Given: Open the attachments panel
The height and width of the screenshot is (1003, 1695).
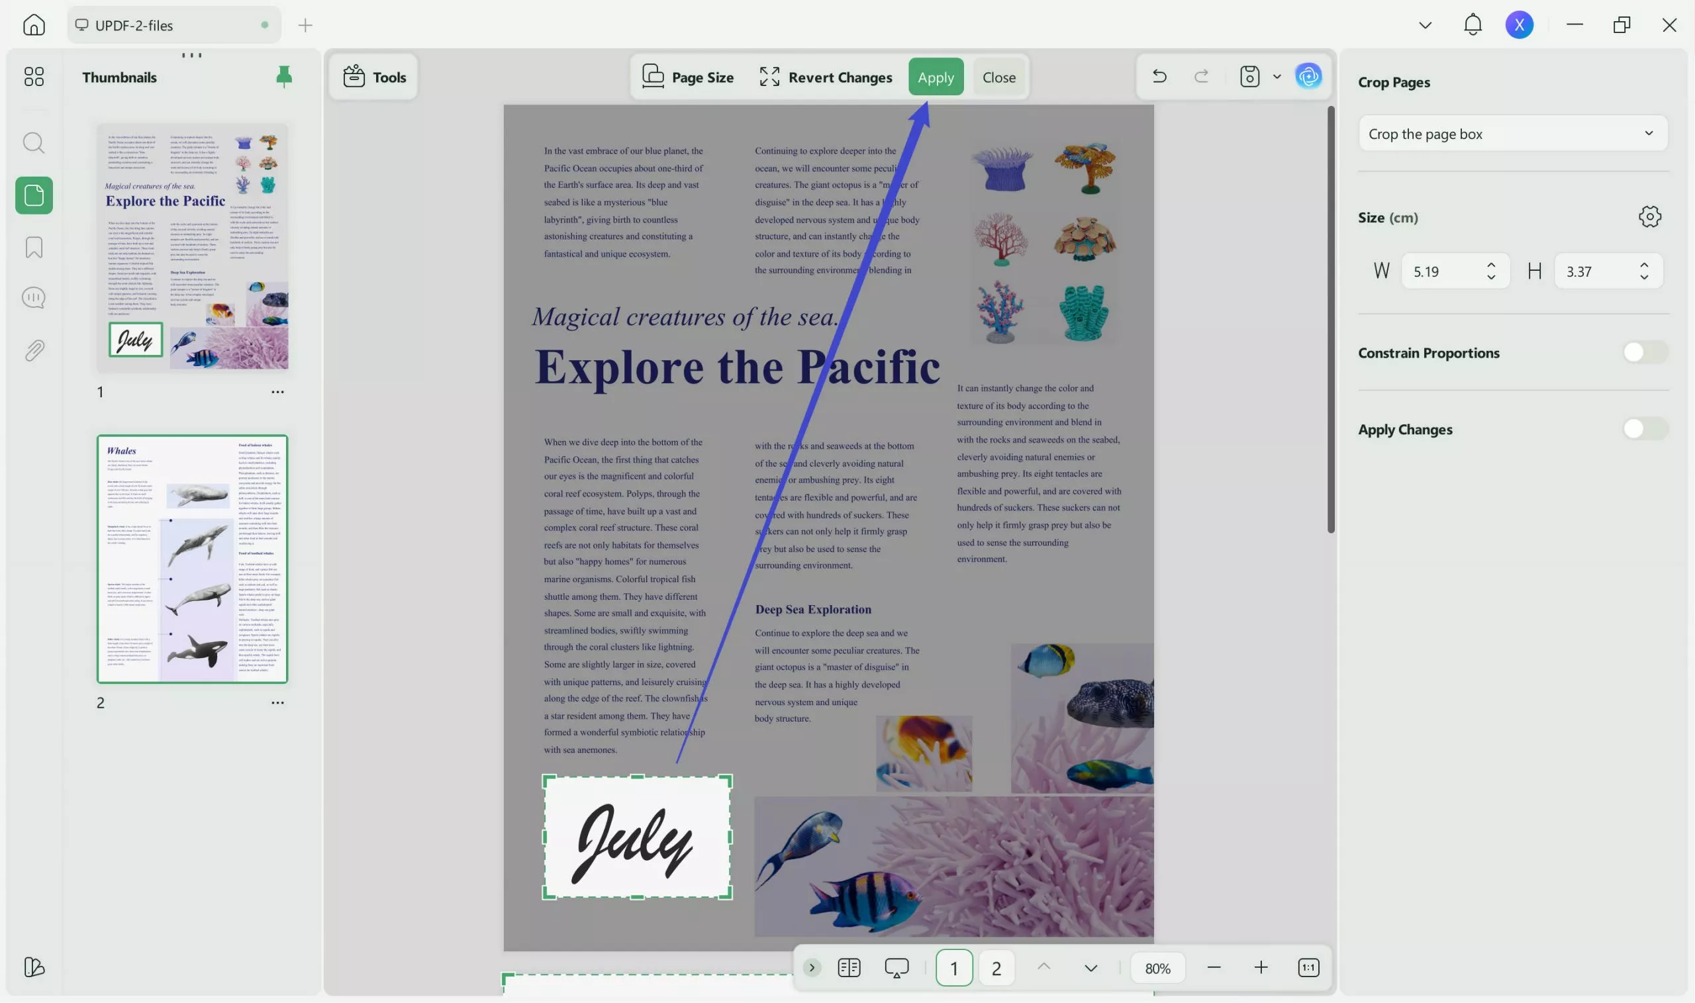Looking at the screenshot, I should (x=33, y=350).
